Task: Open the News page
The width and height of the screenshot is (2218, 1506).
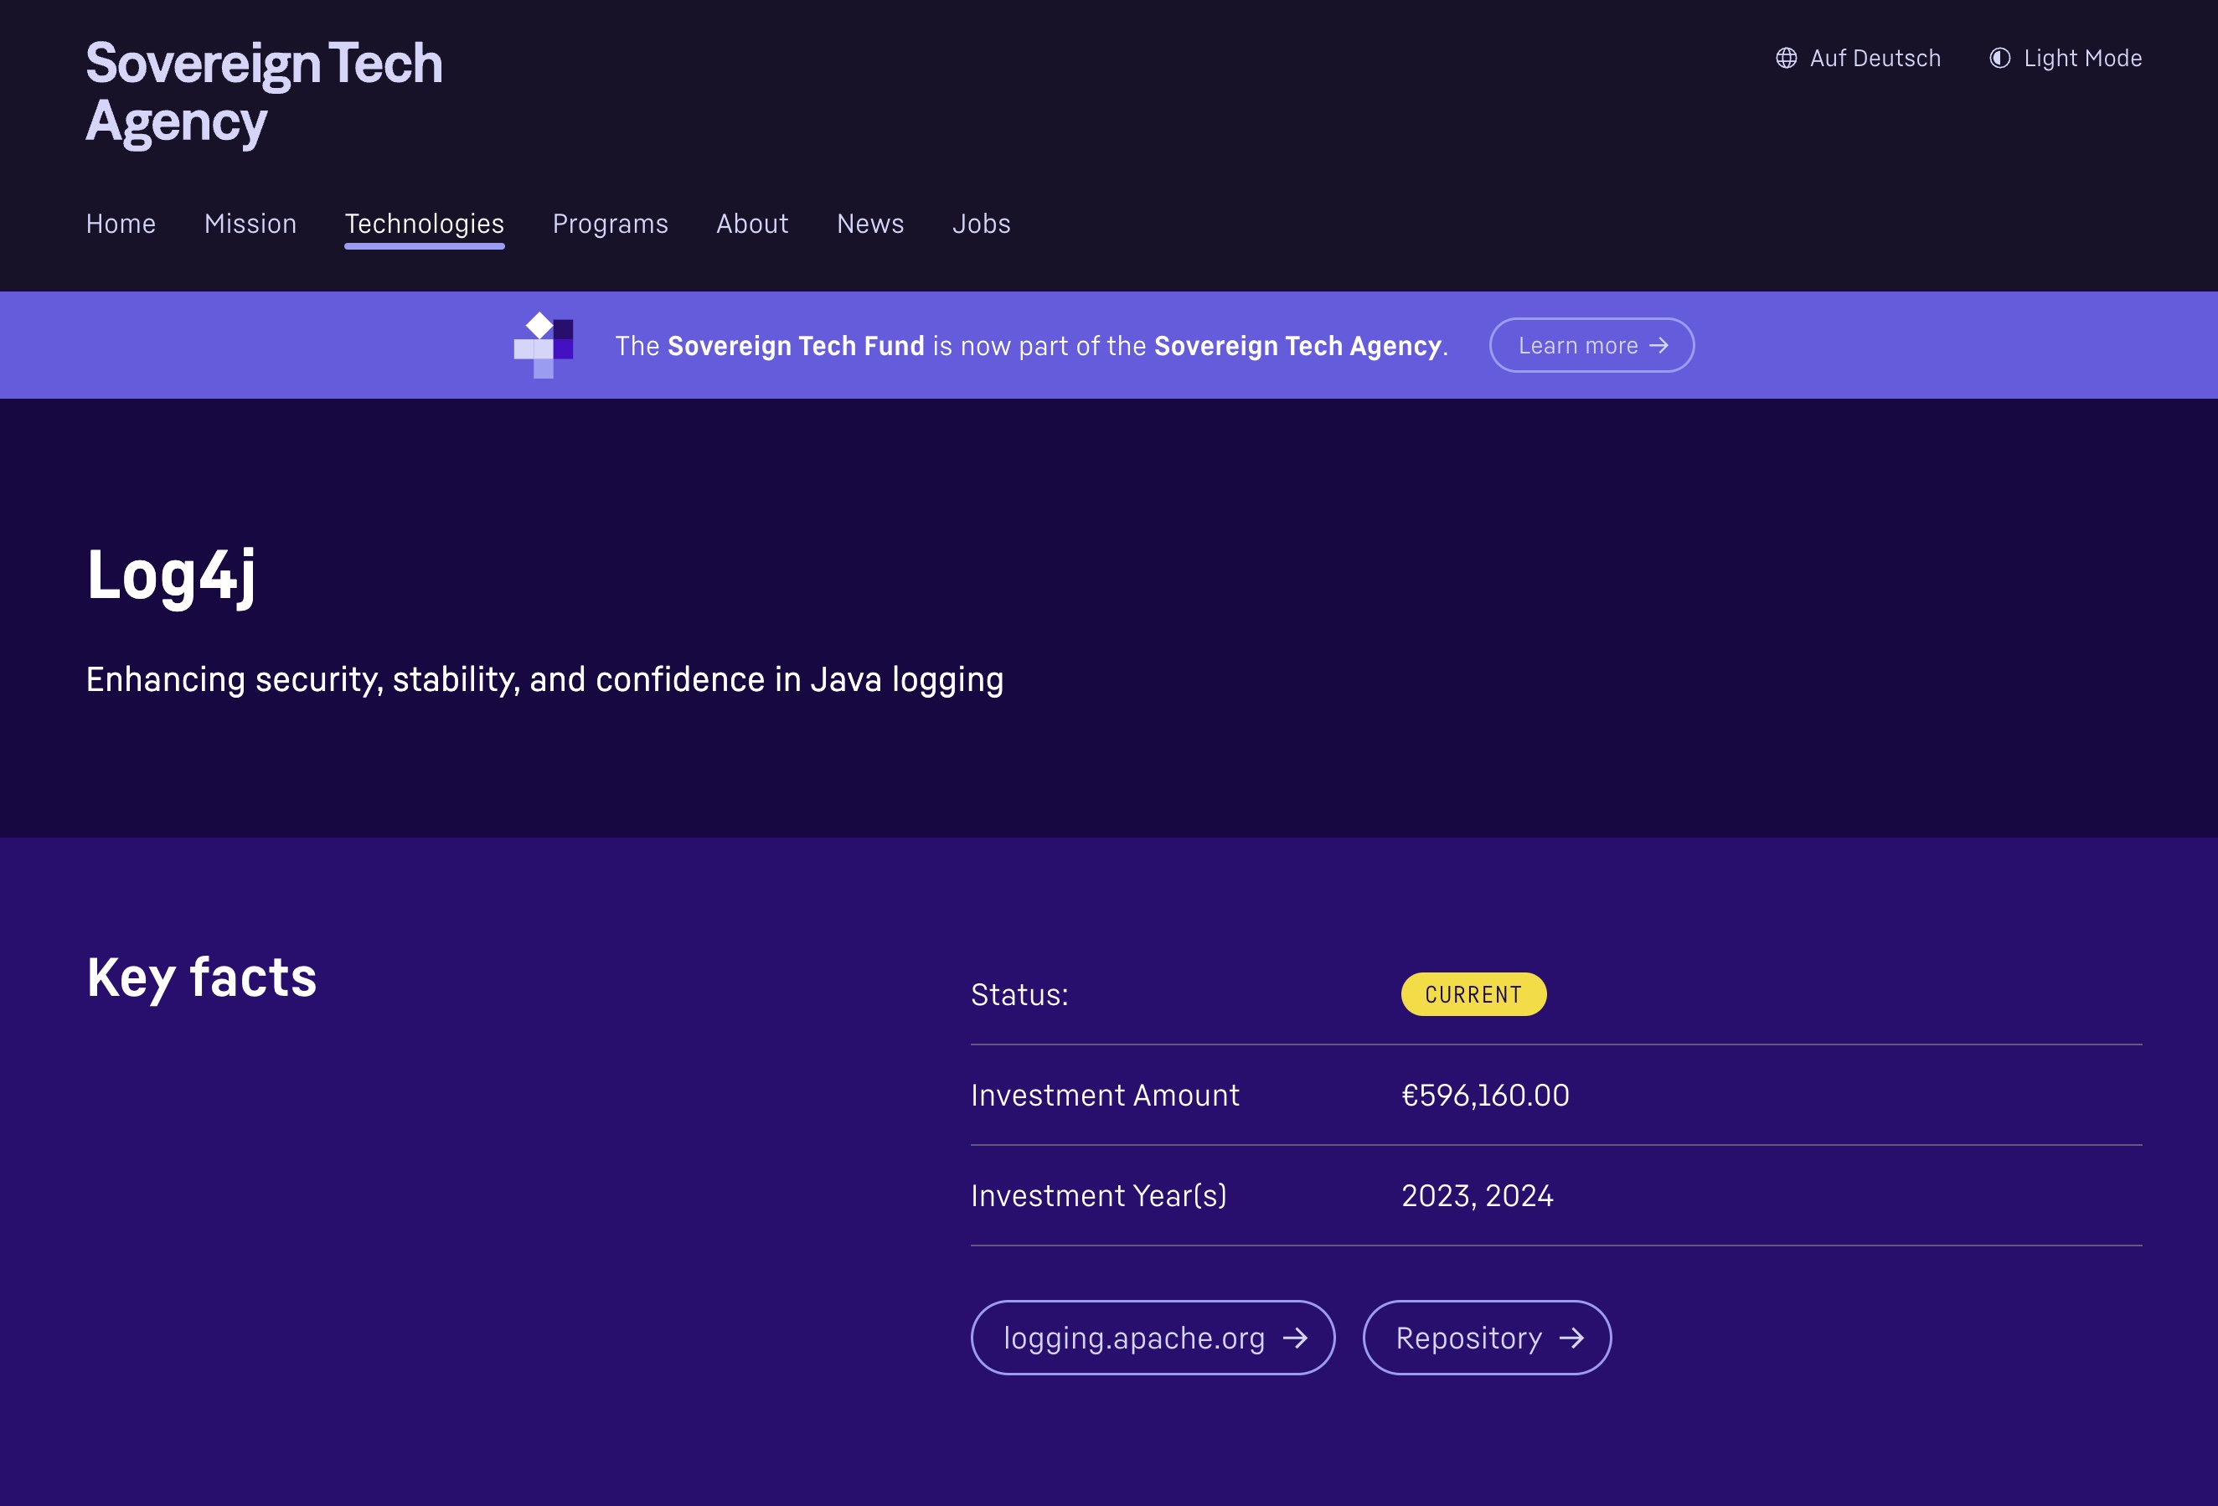Action: click(869, 224)
